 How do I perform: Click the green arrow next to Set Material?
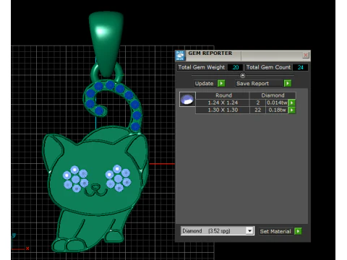coord(298,231)
